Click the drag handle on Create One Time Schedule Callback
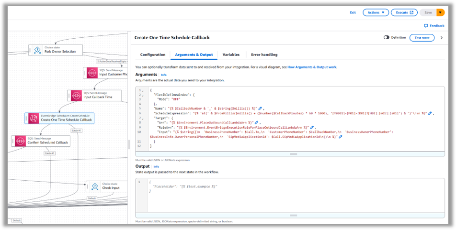Viewport: 456px width, 230px height. pos(26,118)
